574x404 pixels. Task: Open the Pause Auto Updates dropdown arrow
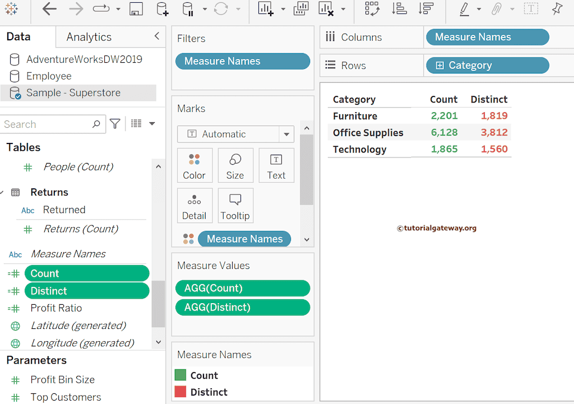pyautogui.click(x=204, y=9)
